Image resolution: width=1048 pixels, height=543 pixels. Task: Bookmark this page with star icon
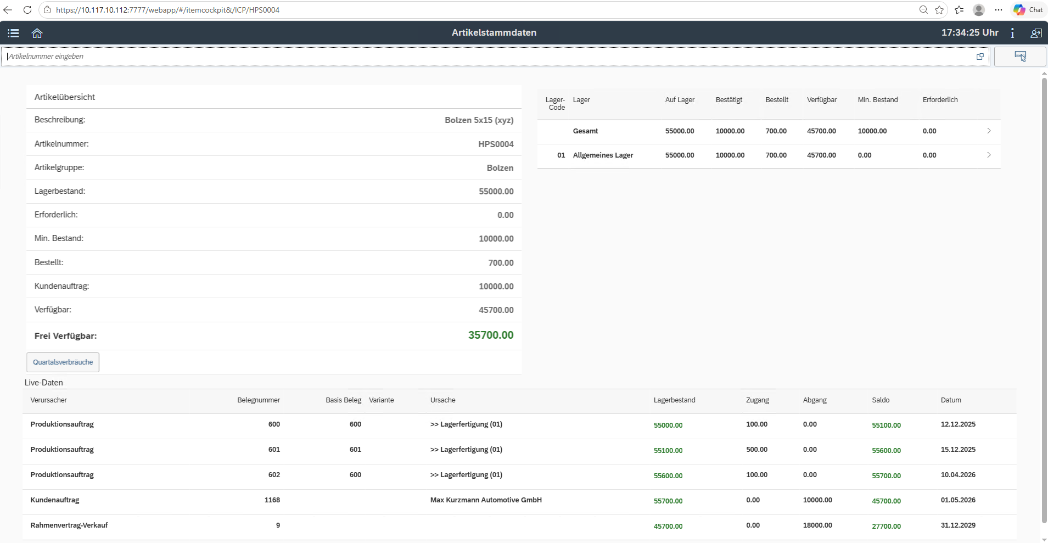(x=939, y=10)
